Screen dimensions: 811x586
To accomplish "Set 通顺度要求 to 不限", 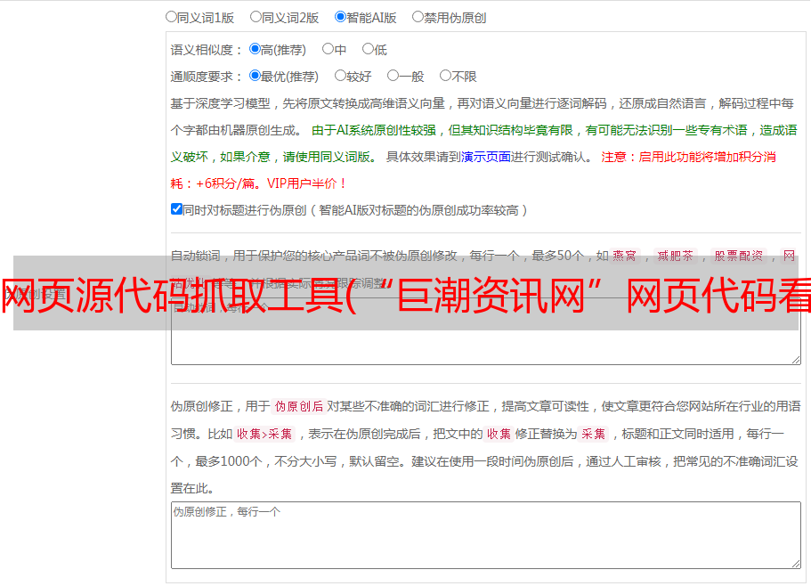I will click(445, 76).
